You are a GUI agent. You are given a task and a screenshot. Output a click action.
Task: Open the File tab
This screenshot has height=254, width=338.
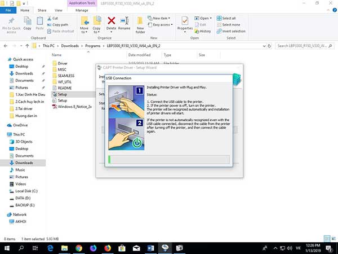(8, 10)
